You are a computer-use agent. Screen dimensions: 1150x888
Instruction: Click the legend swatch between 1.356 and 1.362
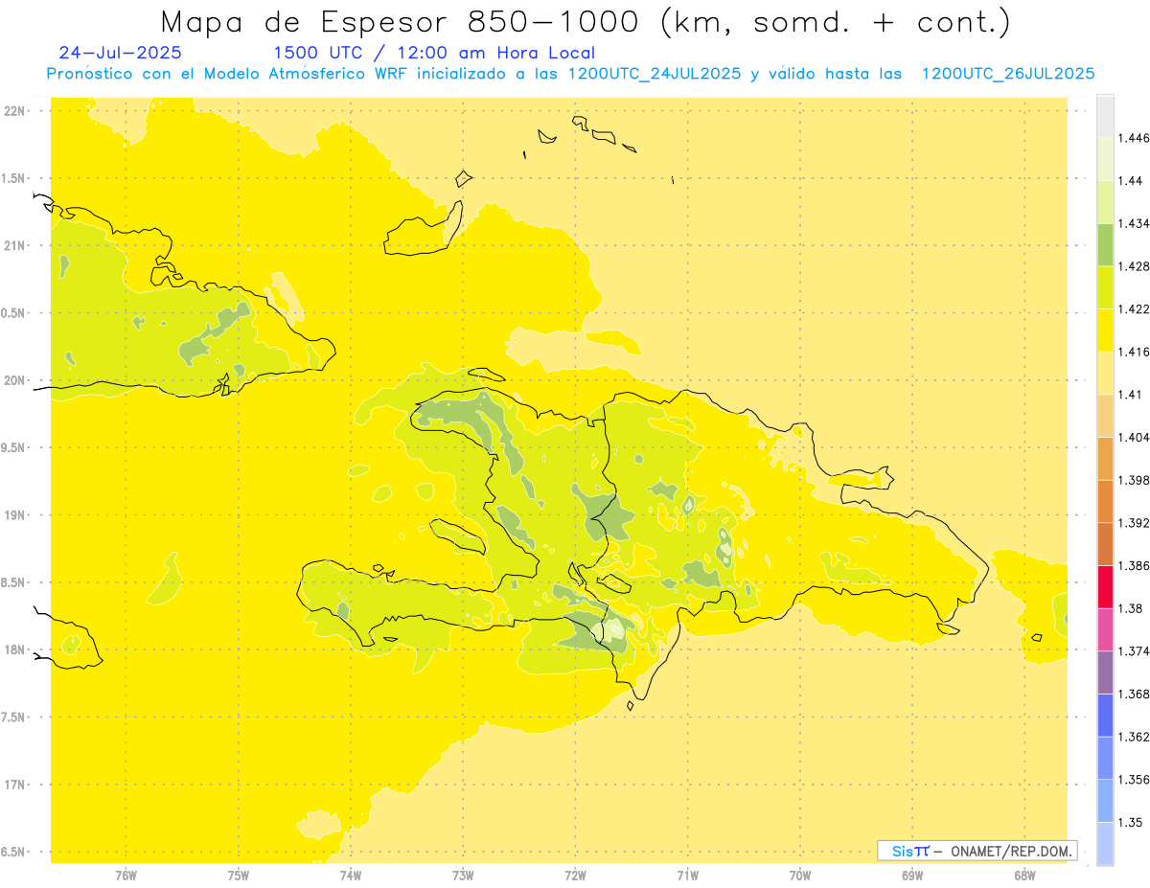coord(1106,758)
